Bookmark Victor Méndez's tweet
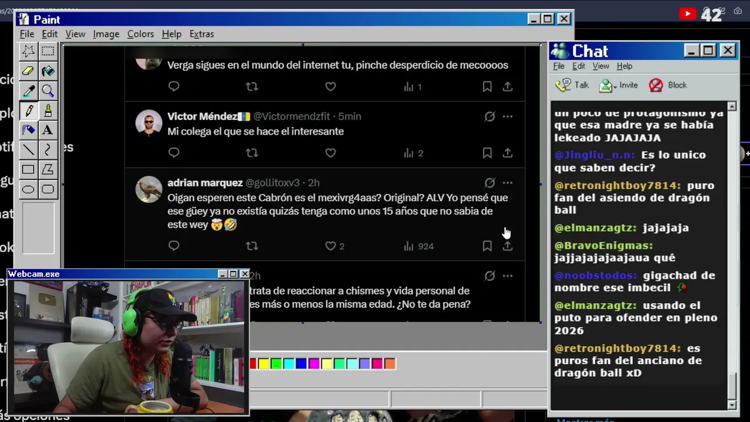750x422 pixels. pos(487,153)
